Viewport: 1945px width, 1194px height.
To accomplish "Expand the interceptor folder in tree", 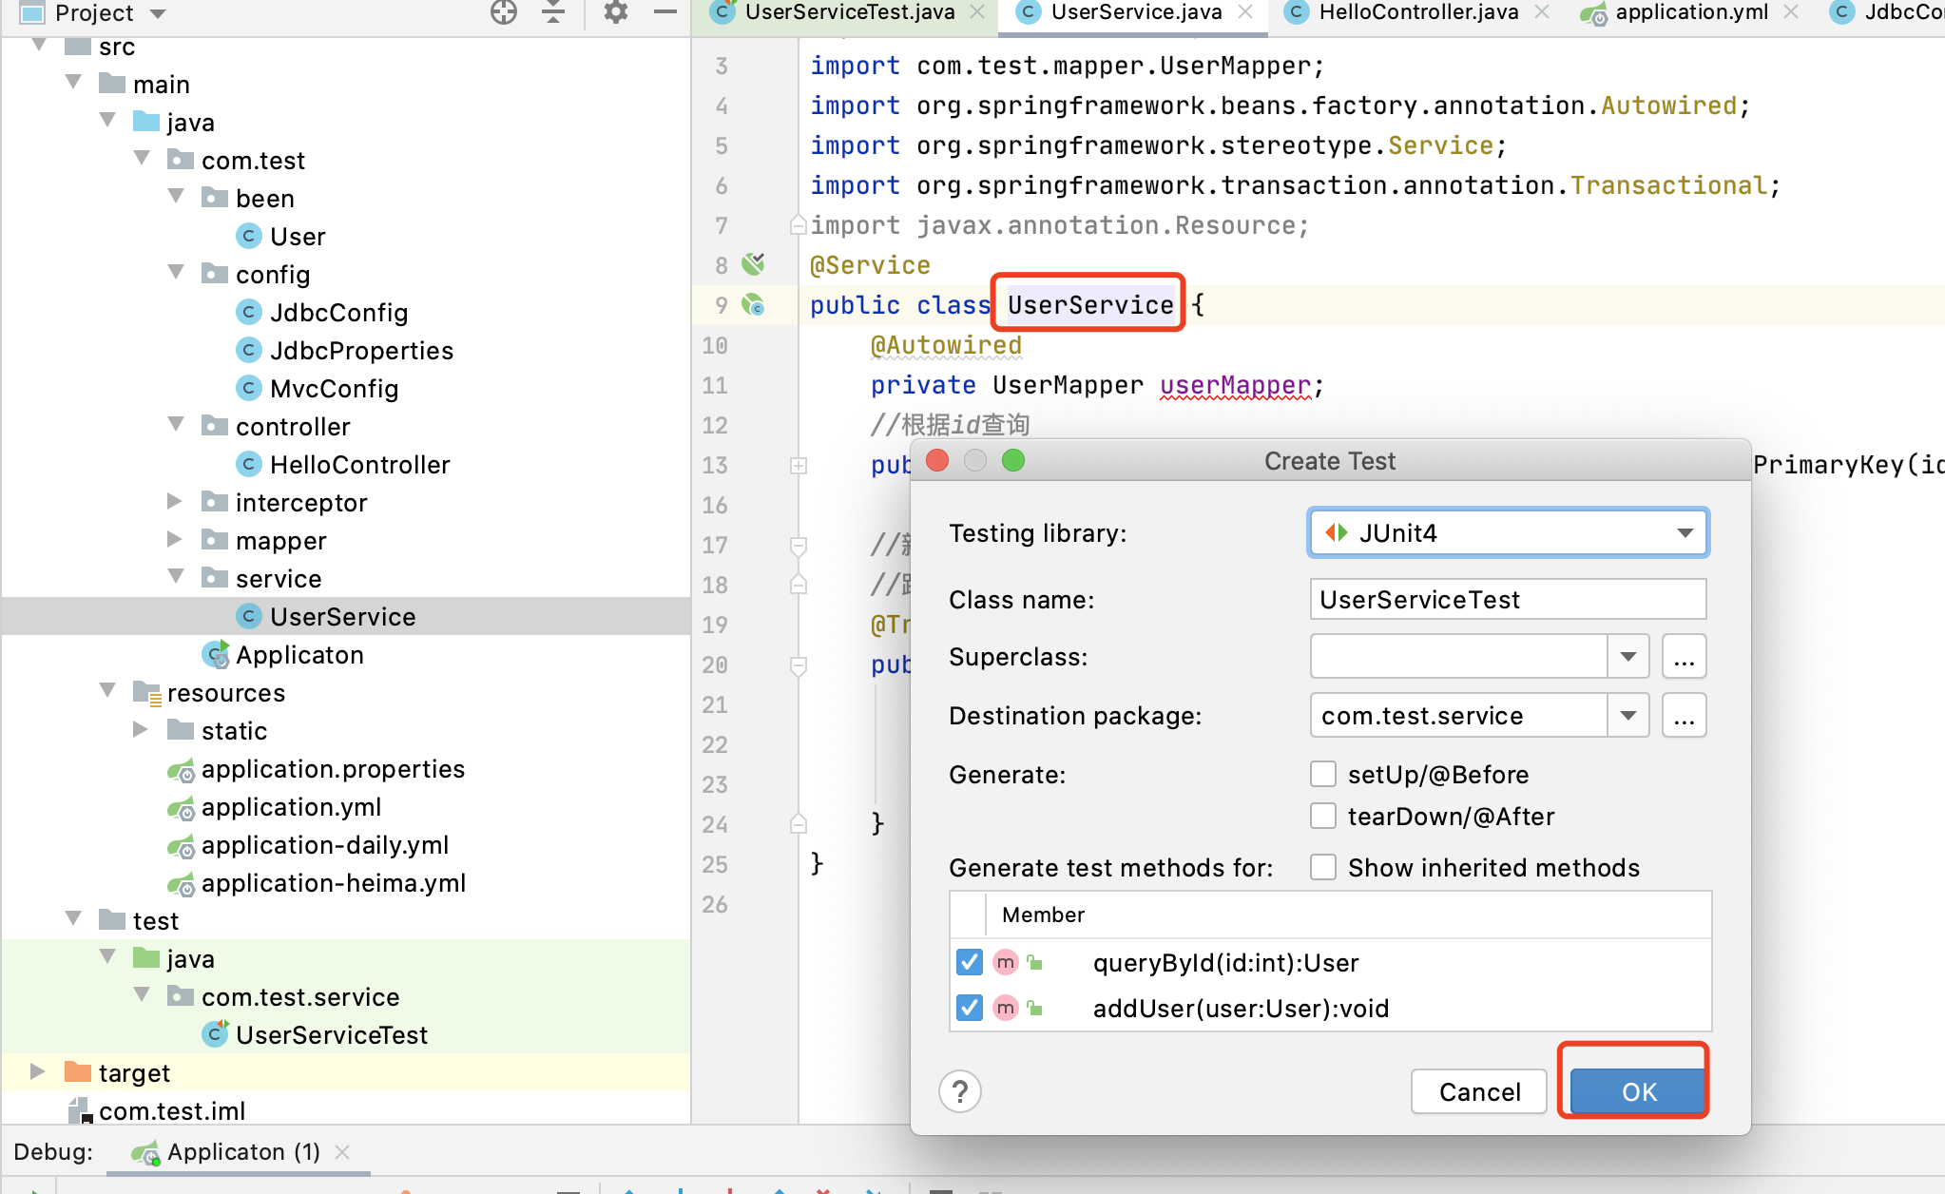I will coord(175,502).
